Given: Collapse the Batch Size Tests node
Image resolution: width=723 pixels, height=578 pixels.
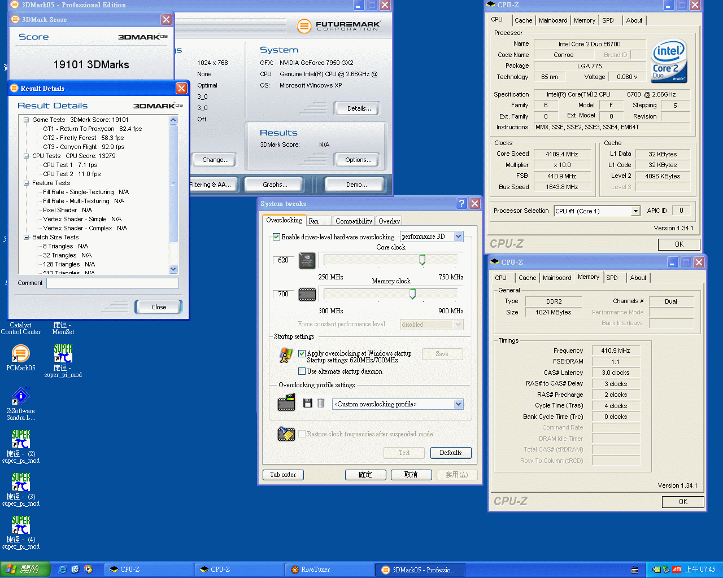Looking at the screenshot, I should tap(27, 237).
